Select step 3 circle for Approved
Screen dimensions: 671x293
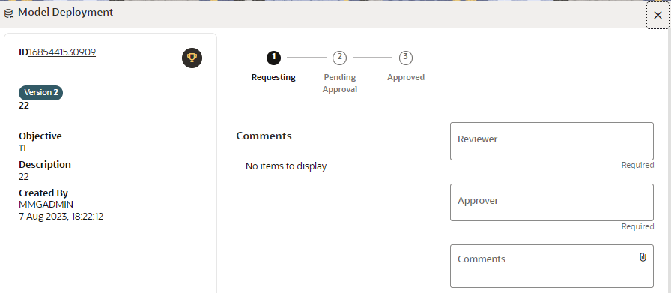click(x=406, y=58)
